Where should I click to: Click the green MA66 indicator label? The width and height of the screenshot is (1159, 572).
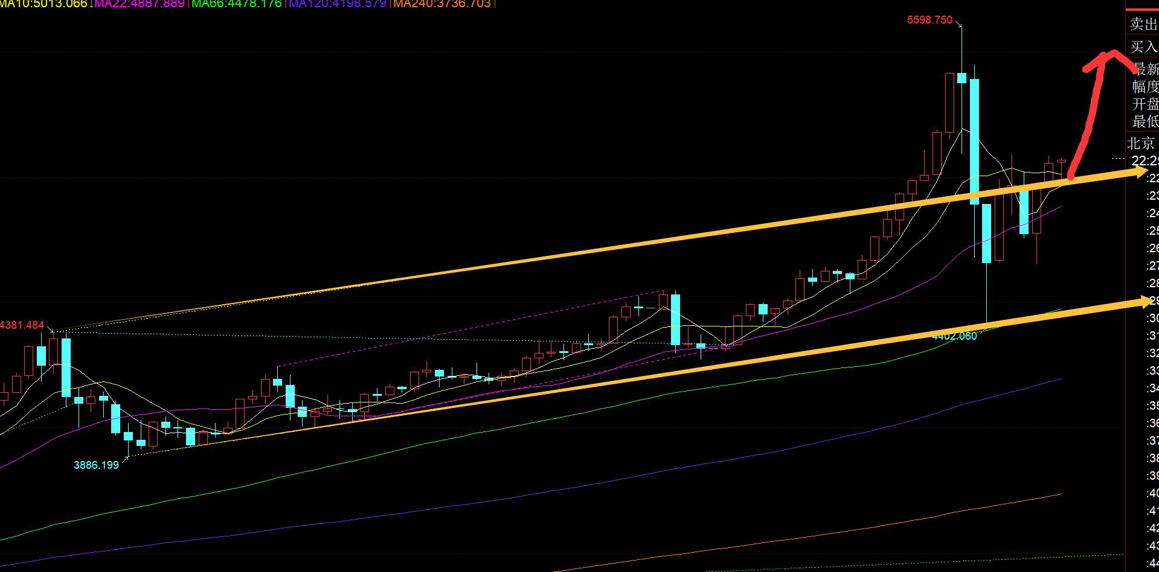tap(237, 4)
